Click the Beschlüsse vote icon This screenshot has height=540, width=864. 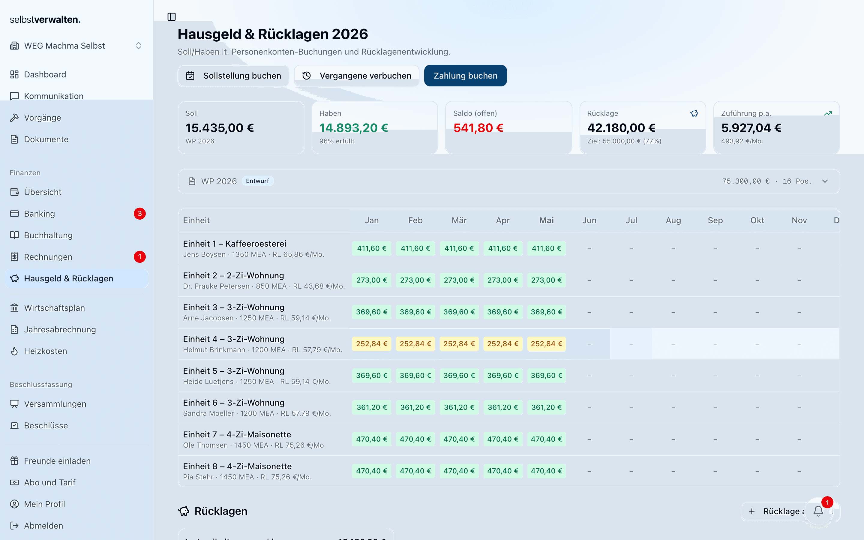(14, 425)
